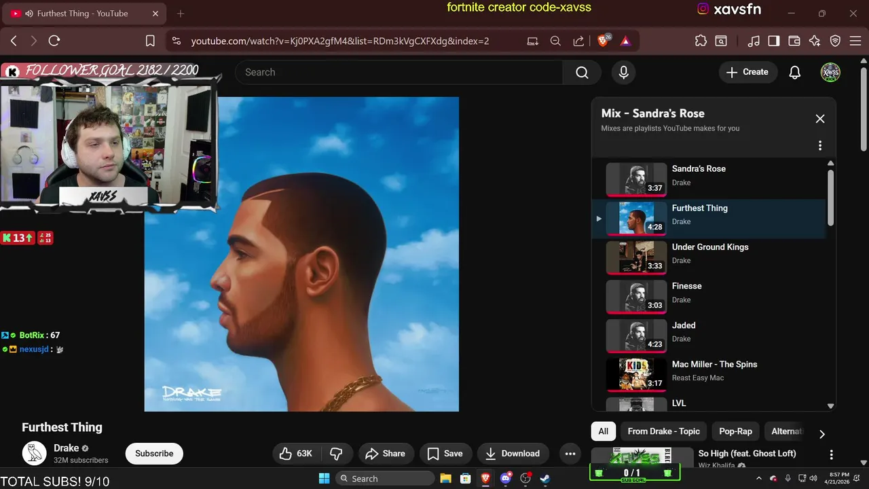
Task: Click the Drake album art video player
Action: [x=301, y=254]
